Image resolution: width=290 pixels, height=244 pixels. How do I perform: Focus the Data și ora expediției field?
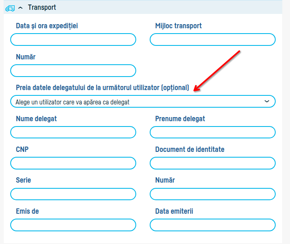(73, 40)
